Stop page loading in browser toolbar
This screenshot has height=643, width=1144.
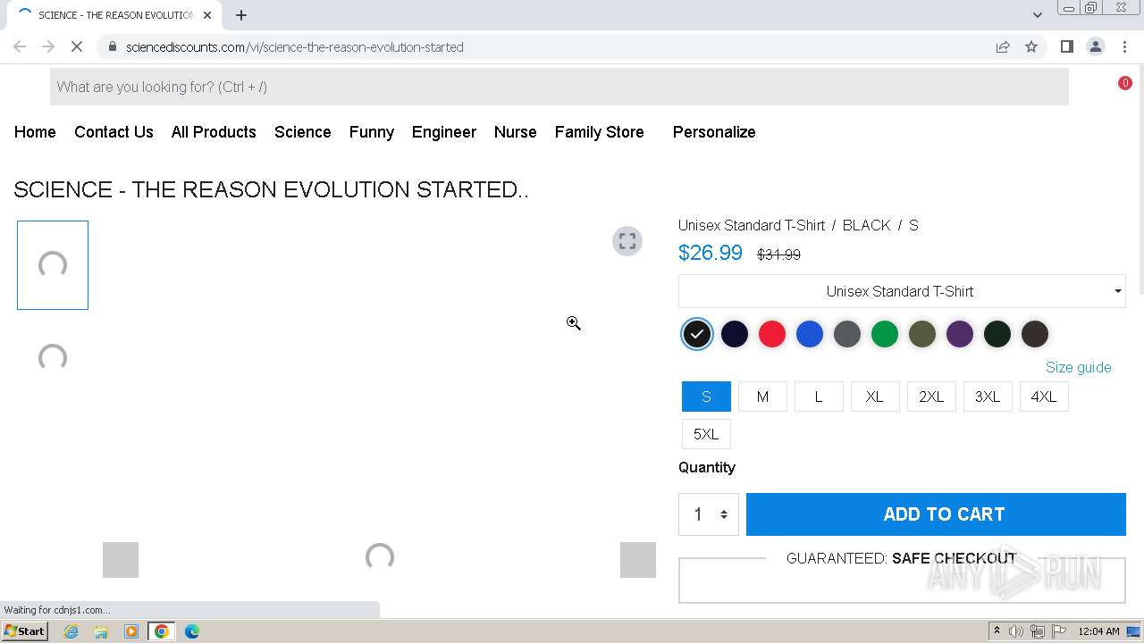click(x=77, y=46)
